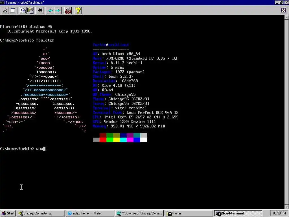Go to previous tab with left arrow
The image size is (289, 217).
(51, 10)
